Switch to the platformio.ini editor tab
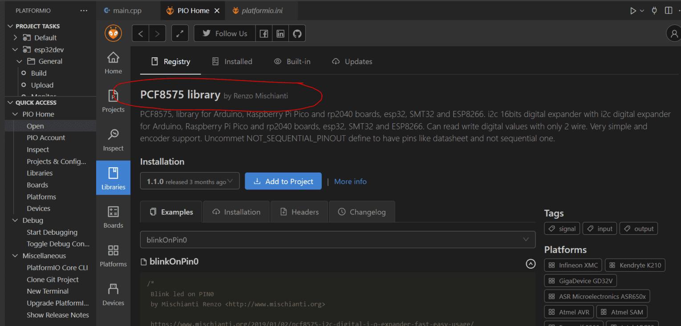 click(x=262, y=11)
